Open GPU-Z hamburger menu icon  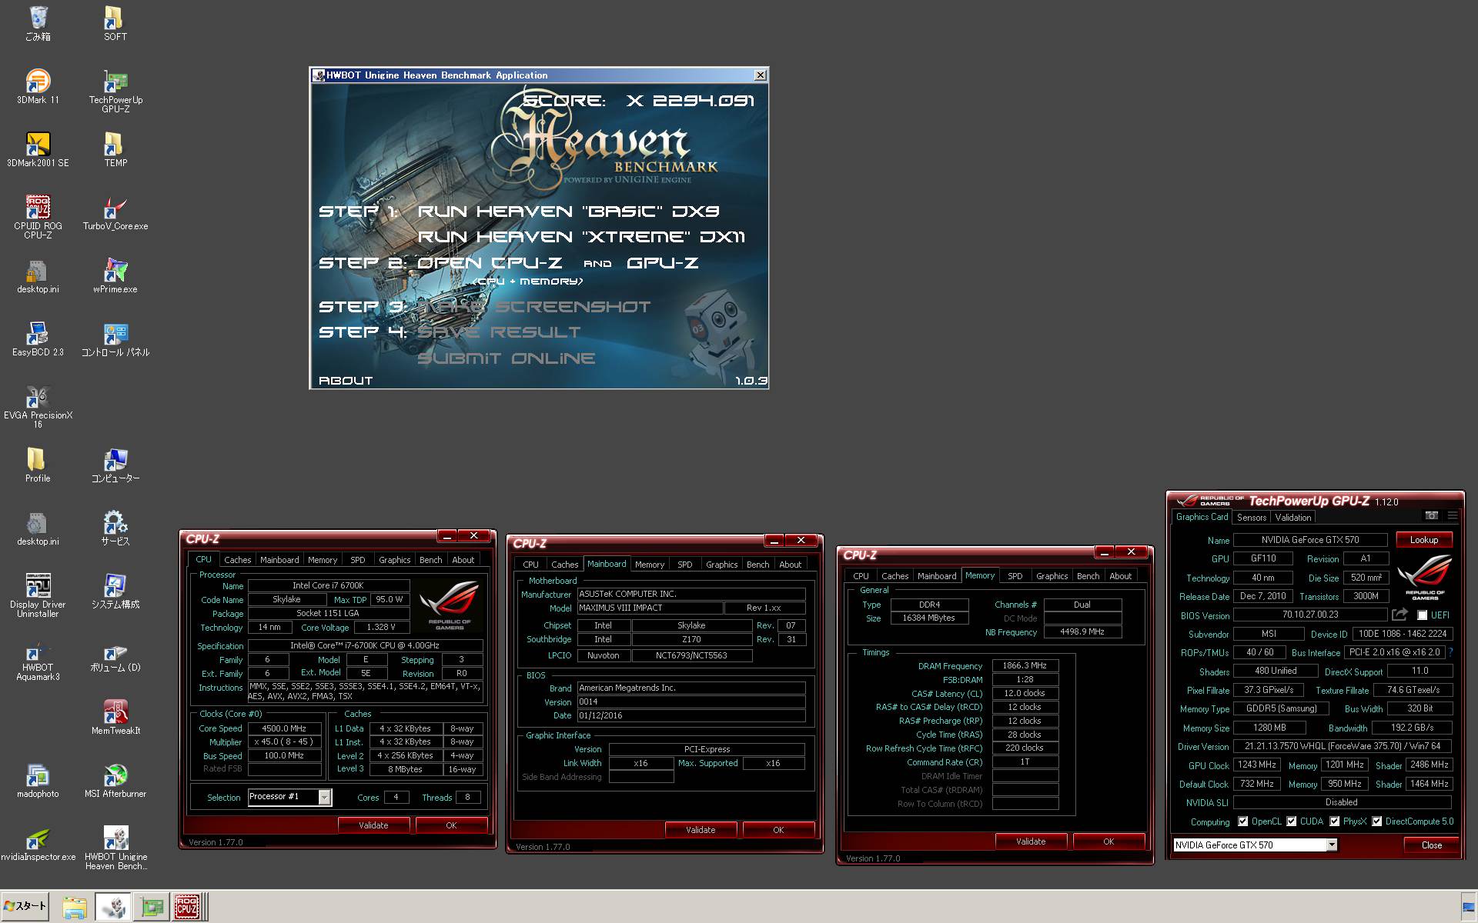tap(1452, 515)
